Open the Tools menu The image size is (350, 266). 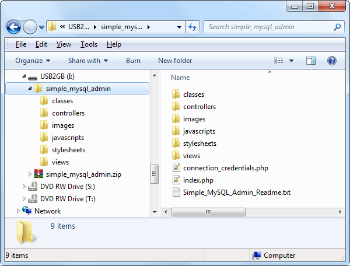click(89, 44)
